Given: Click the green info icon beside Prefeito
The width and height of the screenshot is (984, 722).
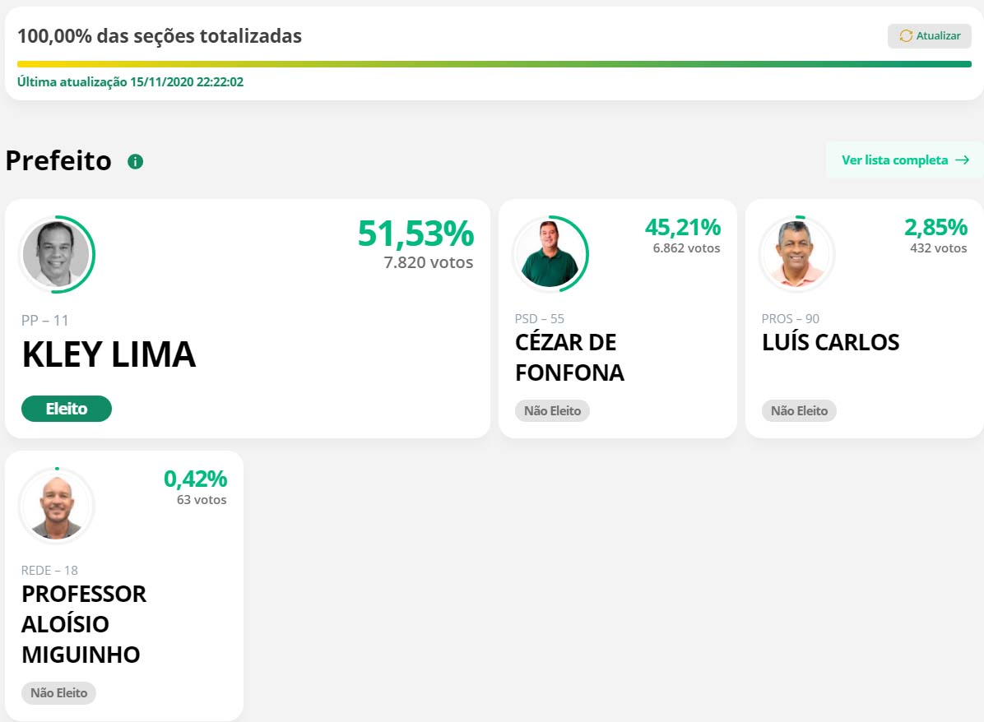Looking at the screenshot, I should 135,162.
